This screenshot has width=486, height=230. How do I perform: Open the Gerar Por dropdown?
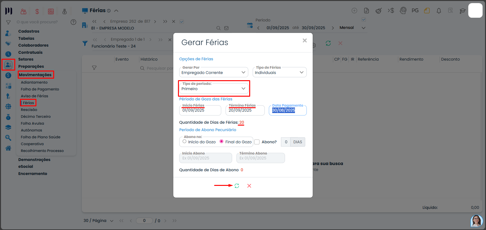tap(214, 72)
